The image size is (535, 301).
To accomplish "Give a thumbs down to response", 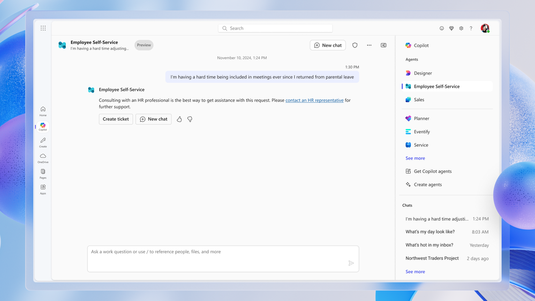I will [x=190, y=119].
